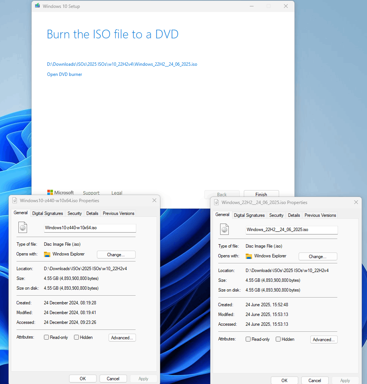Click the disc image icon beside Windows10-z440-w10x64.iso name field

pyautogui.click(x=23, y=227)
